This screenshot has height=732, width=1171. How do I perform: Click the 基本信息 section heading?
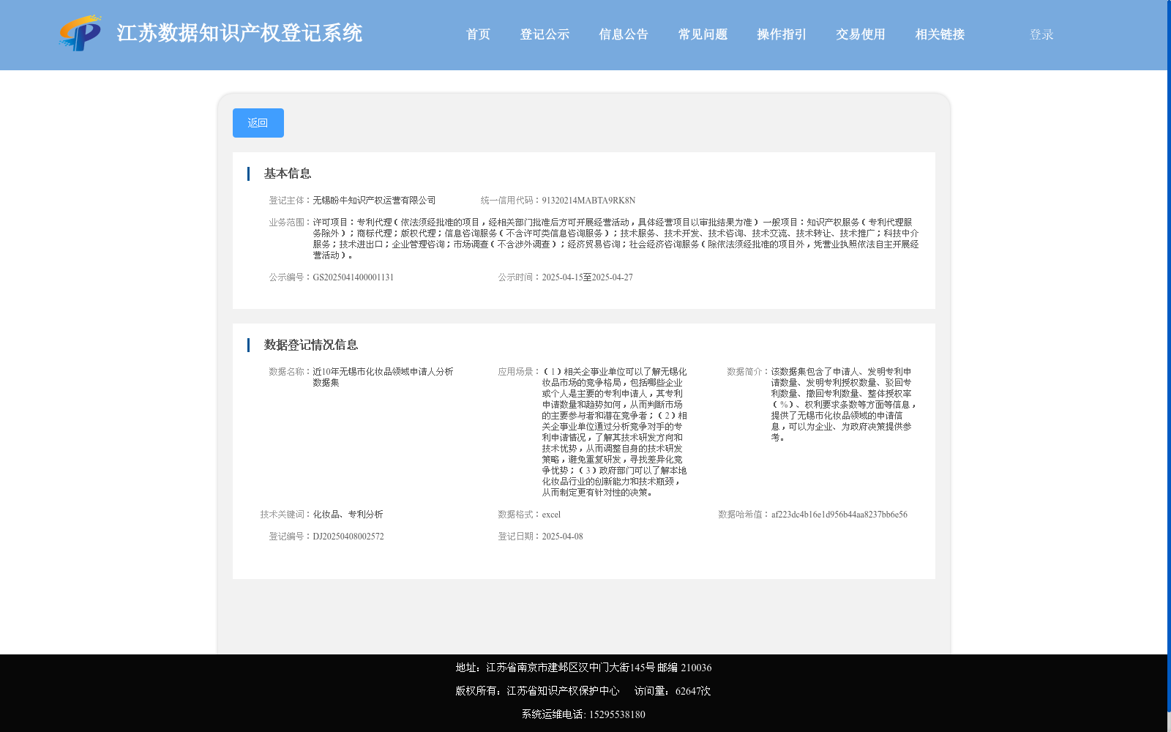click(x=288, y=173)
